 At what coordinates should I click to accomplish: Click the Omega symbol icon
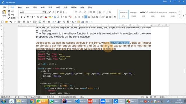click(73, 22)
